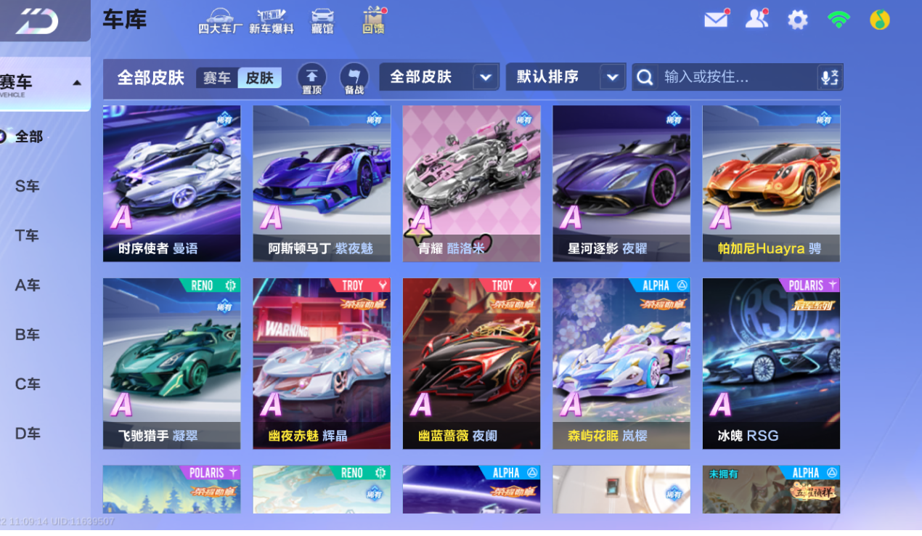The width and height of the screenshot is (922, 536).
Task: Open the friends icon
Action: 757,19
